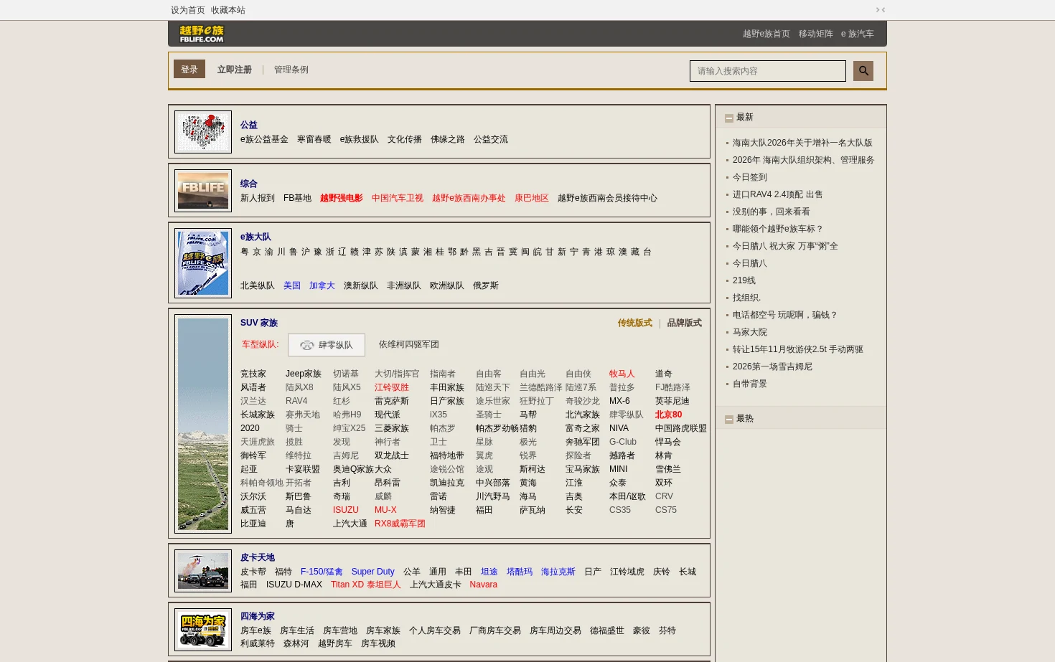This screenshot has width=1055, height=662.
Task: Open 中国路虎联盟 link
Action: click(681, 428)
